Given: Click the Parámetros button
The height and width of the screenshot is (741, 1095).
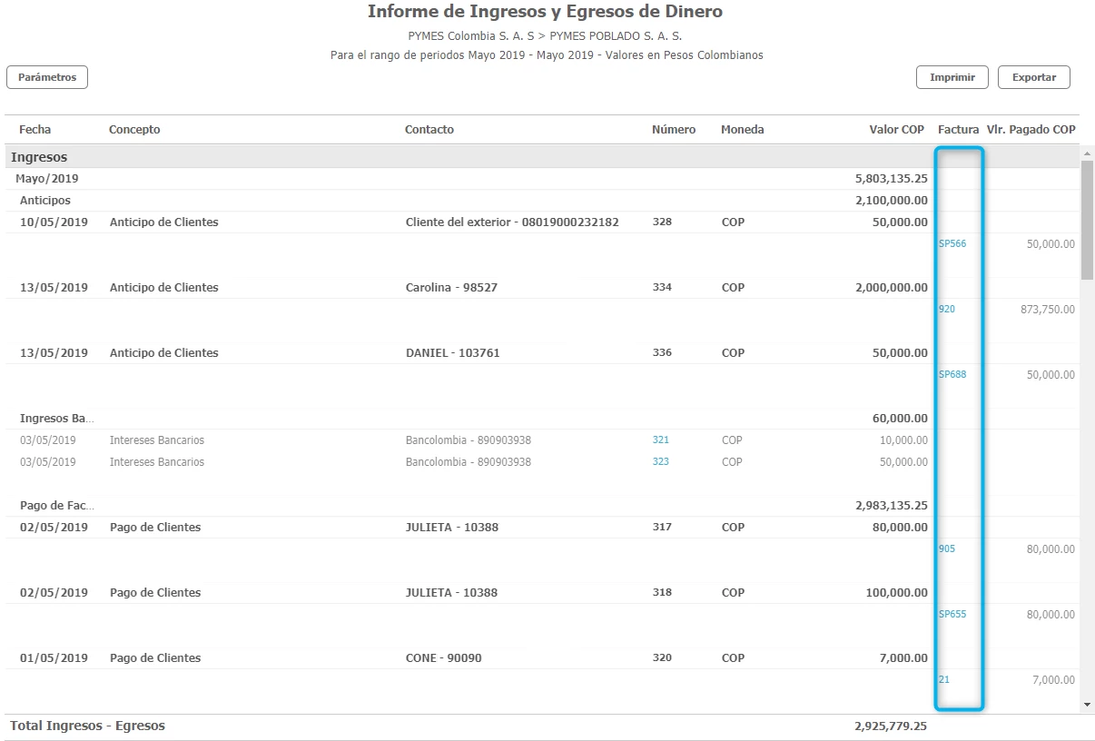Looking at the screenshot, I should pyautogui.click(x=47, y=77).
